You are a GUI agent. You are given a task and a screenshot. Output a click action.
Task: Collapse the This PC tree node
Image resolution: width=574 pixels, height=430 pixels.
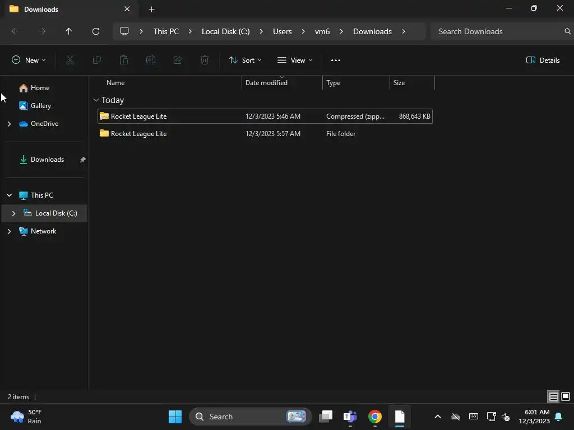(x=9, y=195)
